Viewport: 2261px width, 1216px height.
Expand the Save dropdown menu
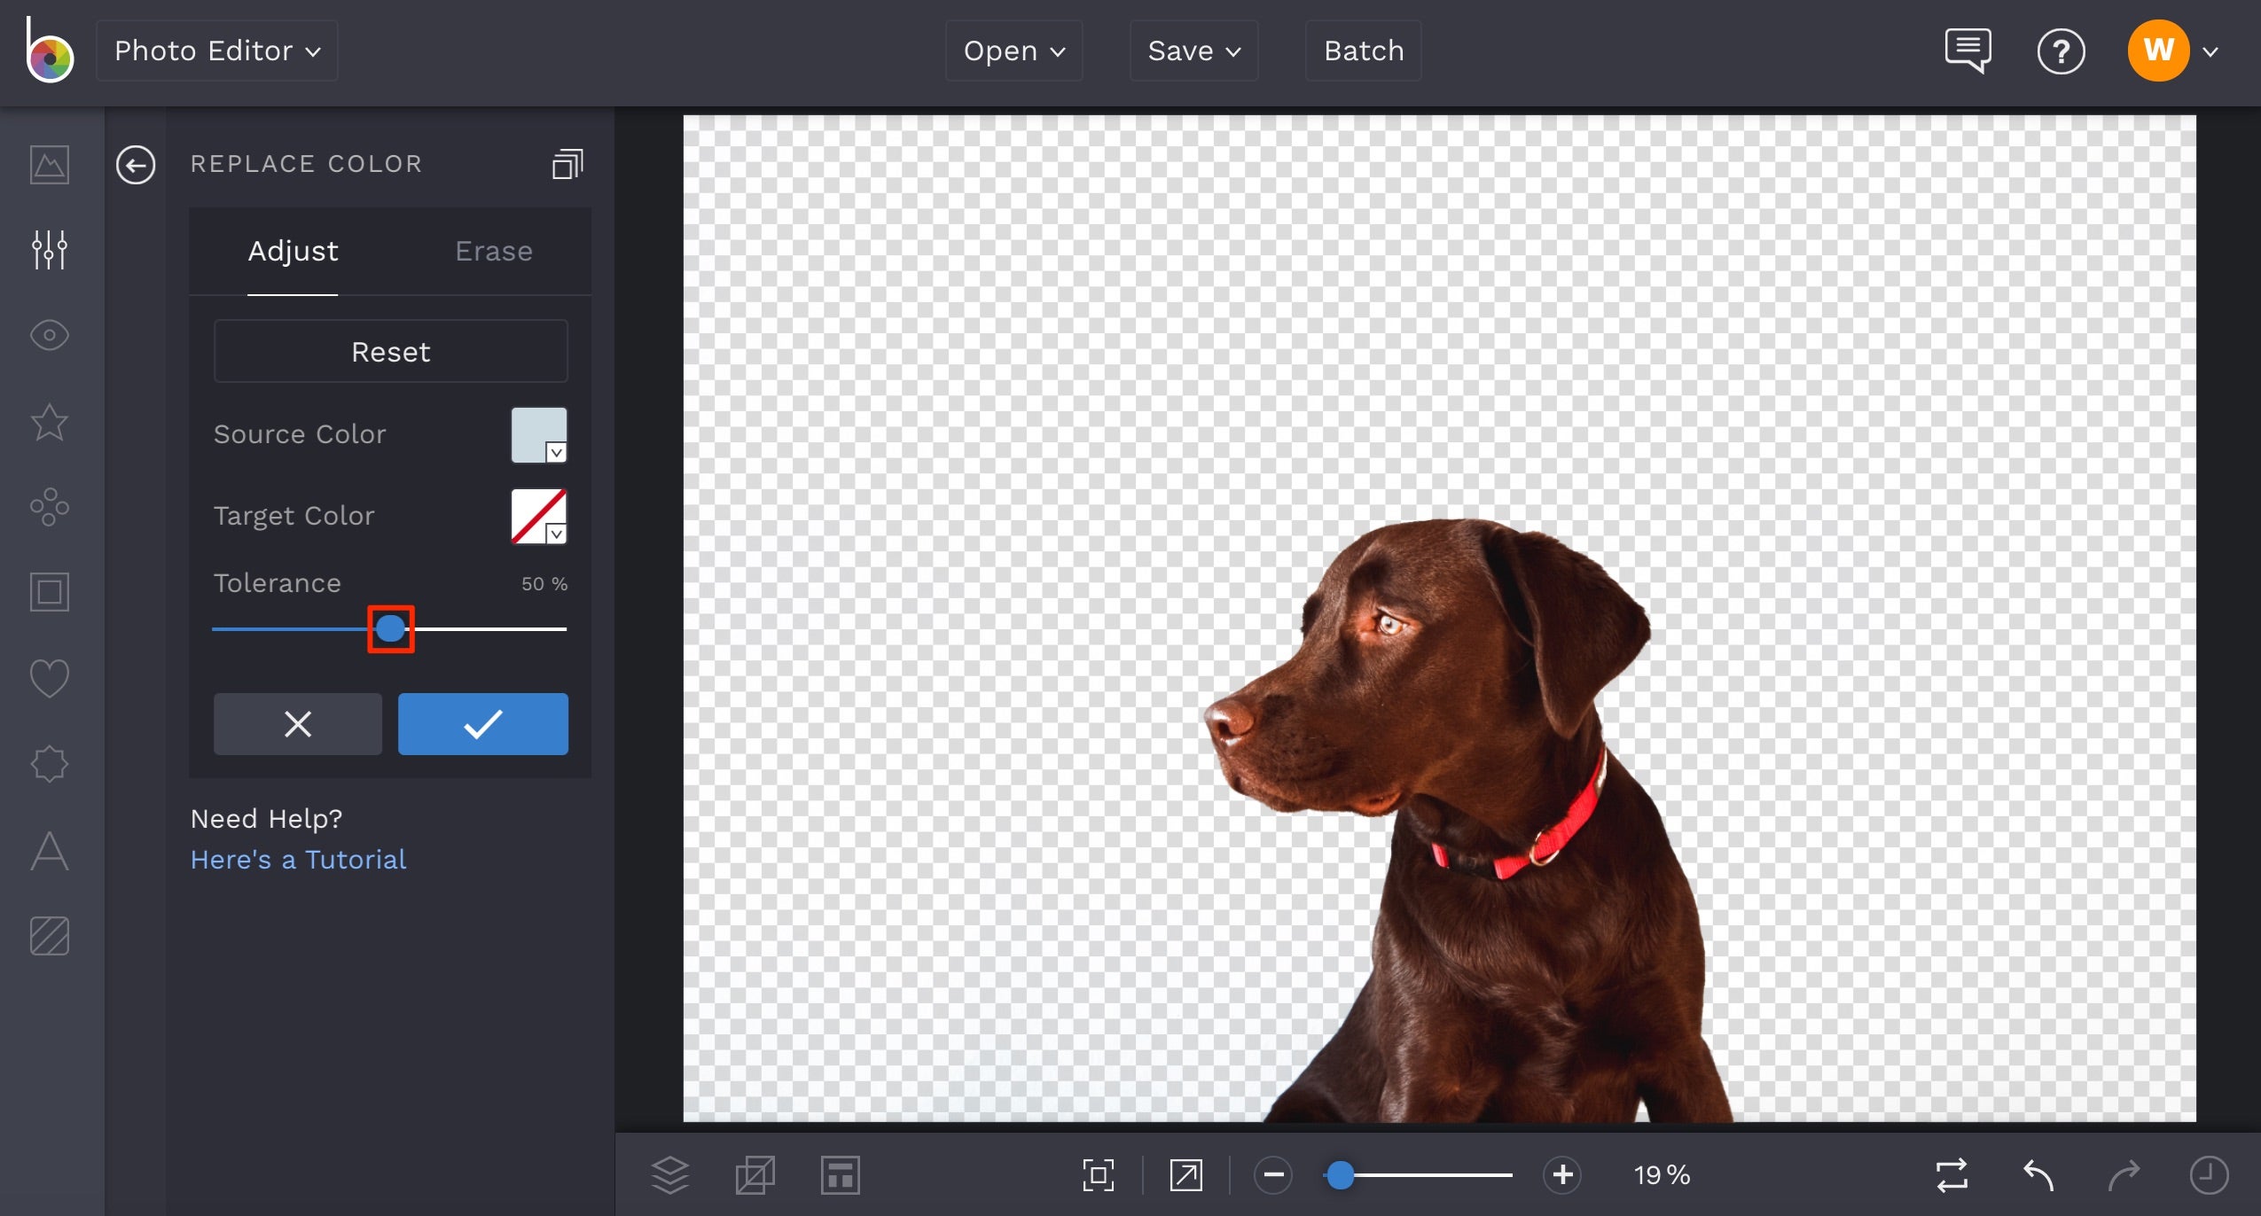point(1193,51)
